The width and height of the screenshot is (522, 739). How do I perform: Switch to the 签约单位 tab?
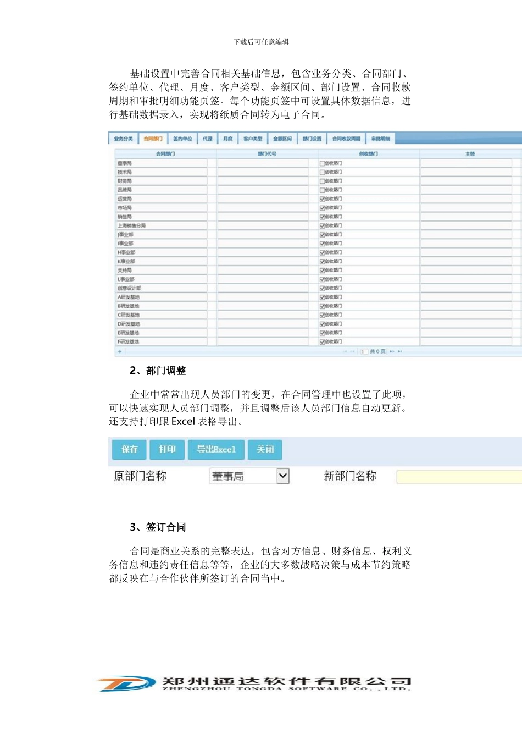click(182, 139)
